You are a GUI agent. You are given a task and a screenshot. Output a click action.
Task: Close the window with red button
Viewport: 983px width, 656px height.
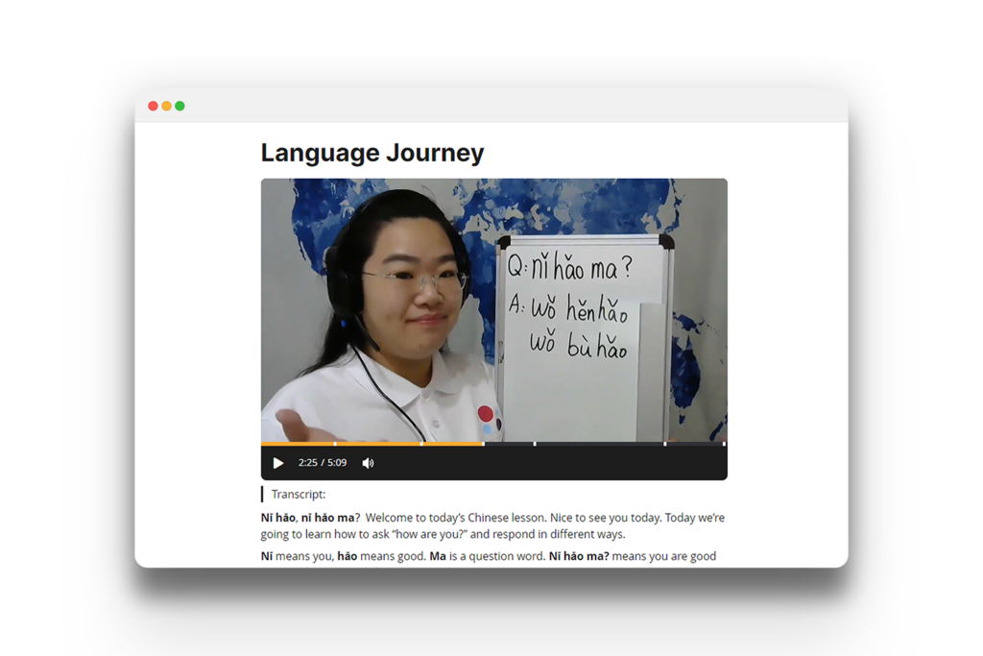point(153,106)
